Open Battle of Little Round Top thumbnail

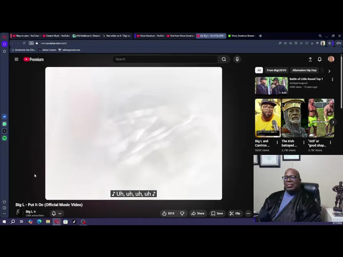271,86
